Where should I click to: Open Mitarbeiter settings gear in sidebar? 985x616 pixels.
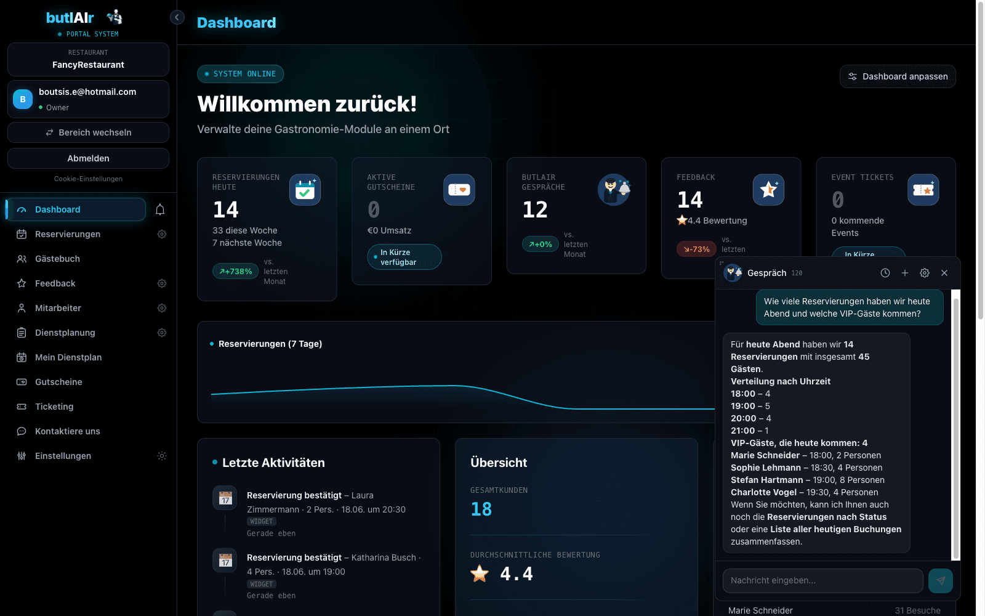[x=162, y=308]
